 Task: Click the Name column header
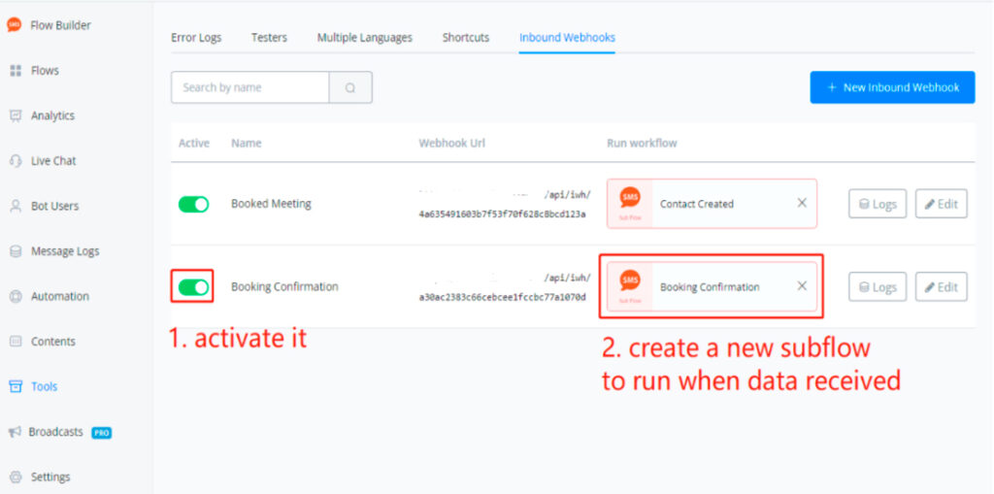click(x=247, y=144)
